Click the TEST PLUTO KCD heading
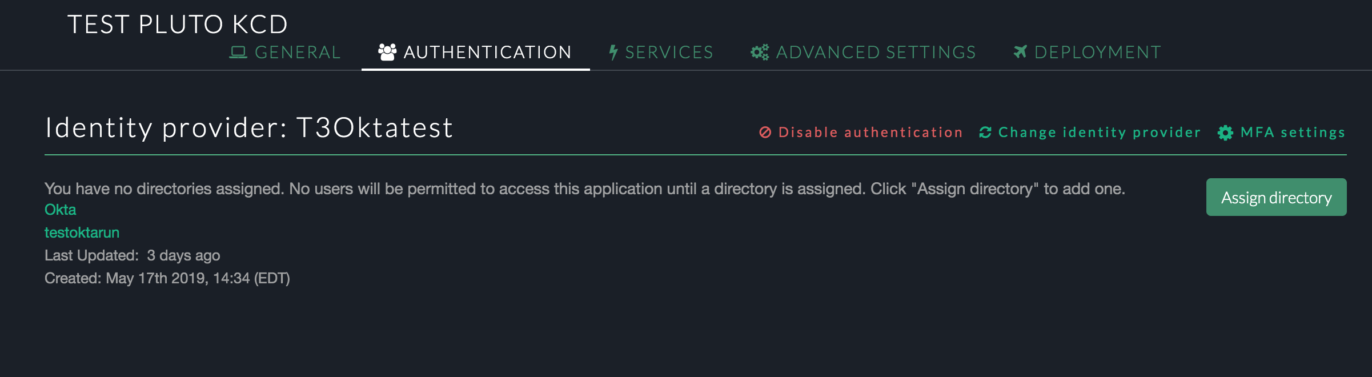 pyautogui.click(x=178, y=24)
